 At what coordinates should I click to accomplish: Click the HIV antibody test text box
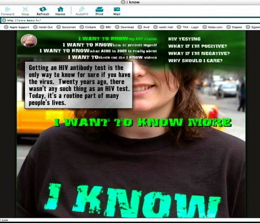tap(79, 85)
